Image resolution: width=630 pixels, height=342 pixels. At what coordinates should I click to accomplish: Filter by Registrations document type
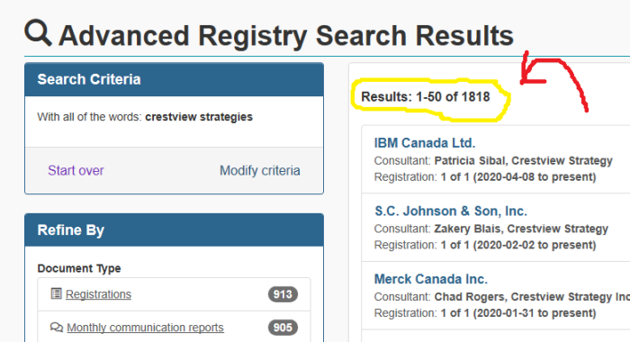pos(98,294)
